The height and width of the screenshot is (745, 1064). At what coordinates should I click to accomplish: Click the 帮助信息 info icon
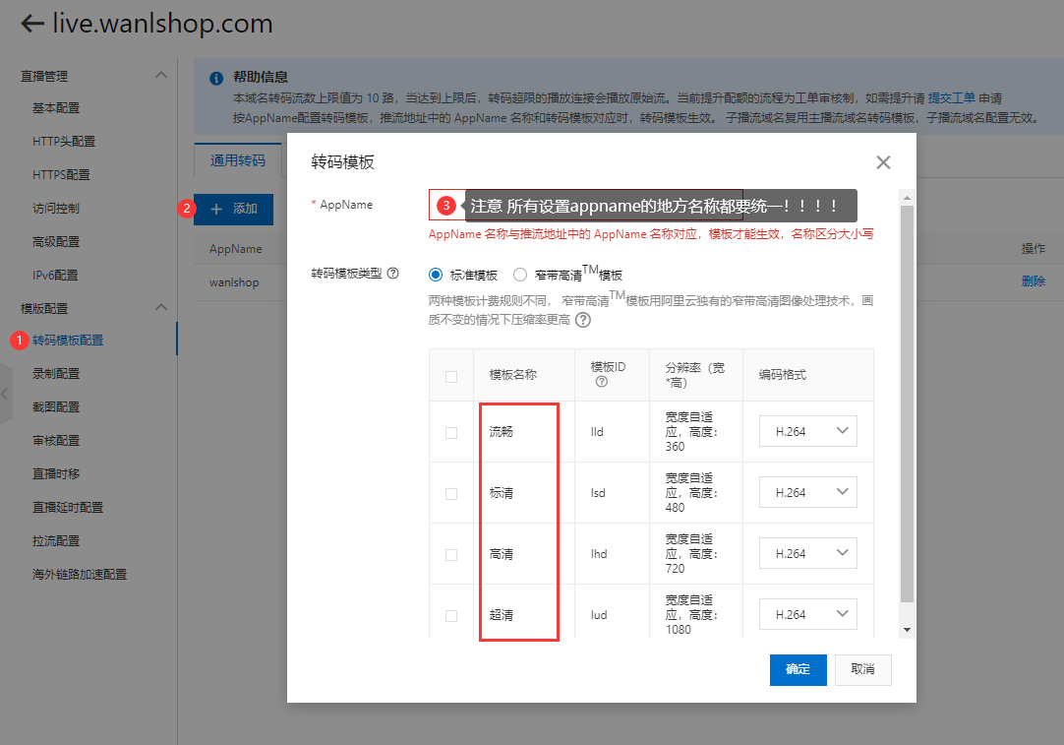(x=216, y=78)
